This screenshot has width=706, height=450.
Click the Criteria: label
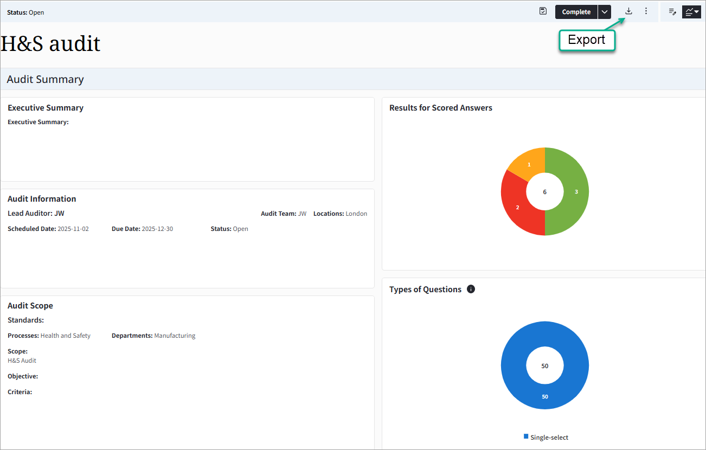pos(20,392)
